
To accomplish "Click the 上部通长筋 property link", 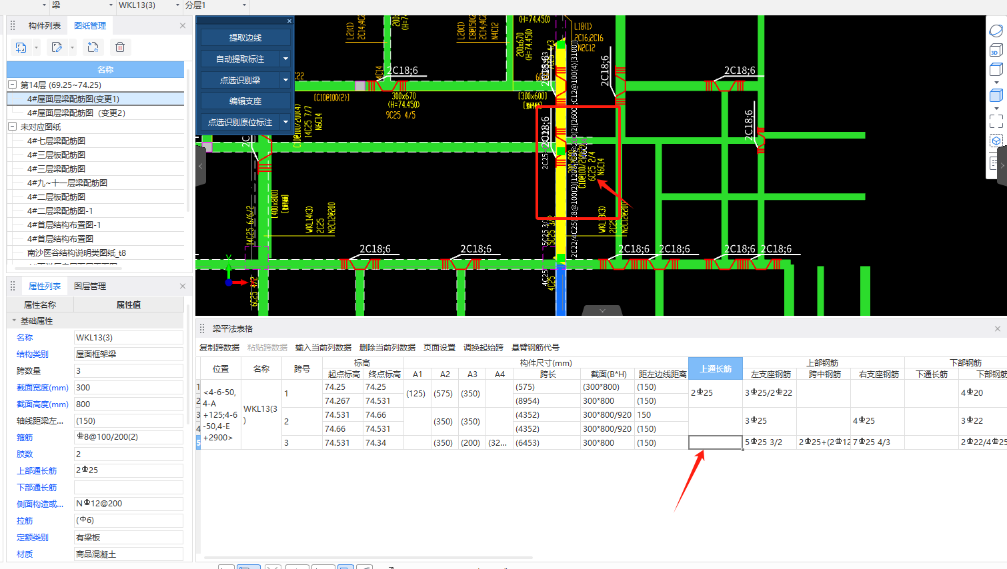I will [x=37, y=470].
